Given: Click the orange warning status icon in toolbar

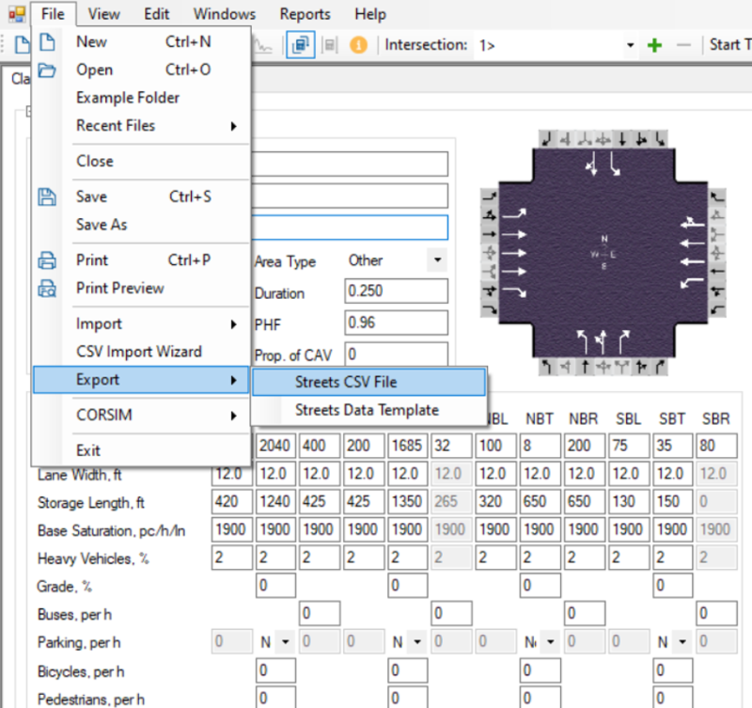Looking at the screenshot, I should (357, 45).
